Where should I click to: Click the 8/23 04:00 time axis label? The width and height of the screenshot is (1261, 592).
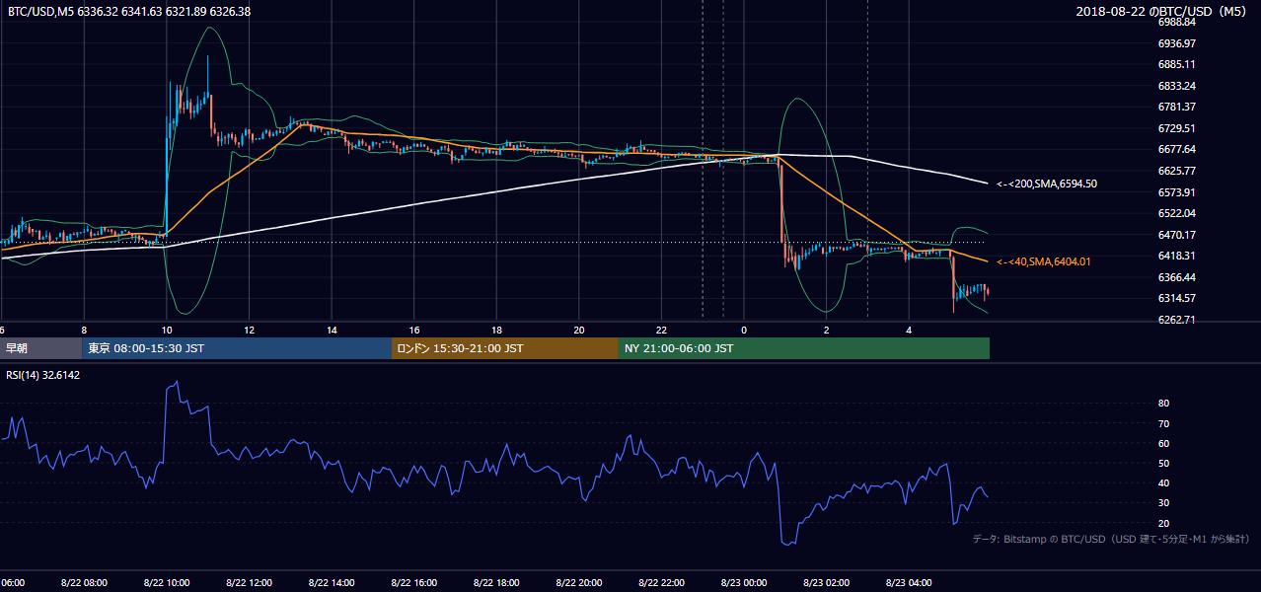(909, 583)
